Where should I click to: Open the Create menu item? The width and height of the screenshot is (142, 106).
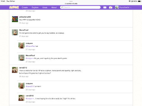25,7
